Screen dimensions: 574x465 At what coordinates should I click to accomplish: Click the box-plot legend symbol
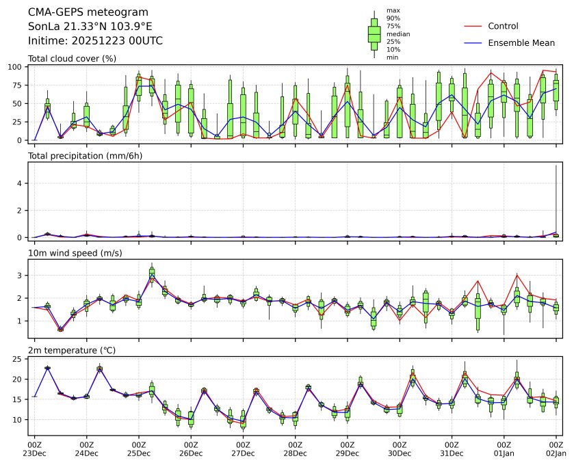(x=374, y=34)
